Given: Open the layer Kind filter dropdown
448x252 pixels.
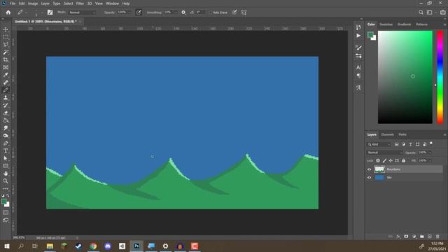Looking at the screenshot, I should (x=379, y=144).
